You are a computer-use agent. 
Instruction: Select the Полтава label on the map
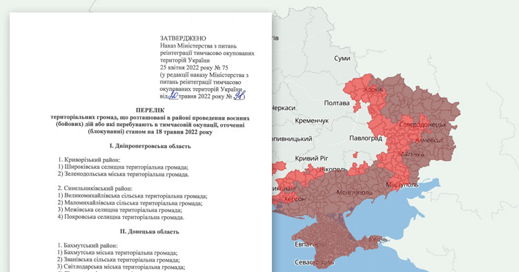pyautogui.click(x=337, y=103)
